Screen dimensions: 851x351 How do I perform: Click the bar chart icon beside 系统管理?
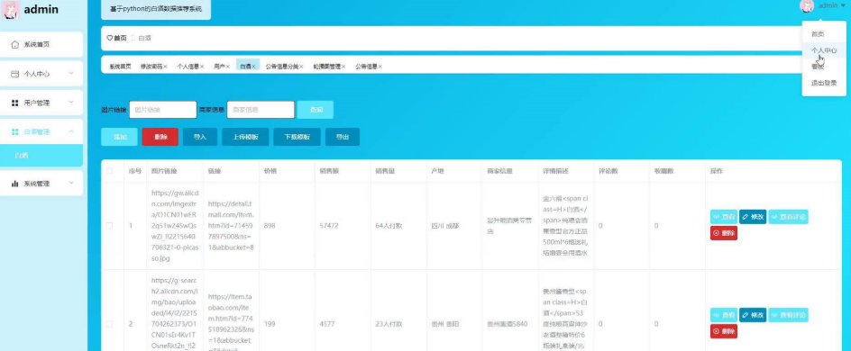click(15, 184)
